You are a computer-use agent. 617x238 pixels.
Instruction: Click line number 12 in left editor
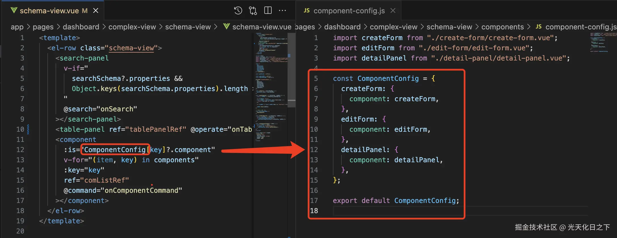pyautogui.click(x=20, y=150)
